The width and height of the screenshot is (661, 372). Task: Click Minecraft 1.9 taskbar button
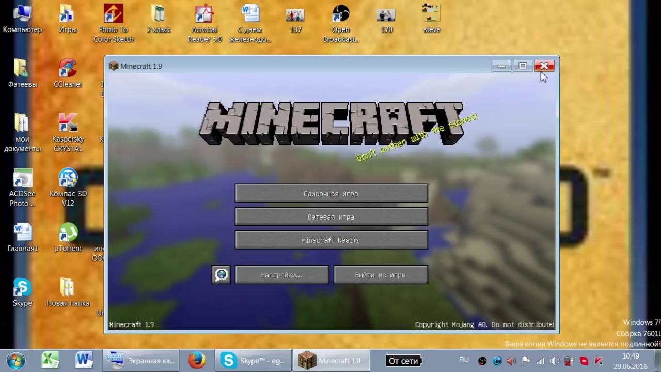(332, 360)
